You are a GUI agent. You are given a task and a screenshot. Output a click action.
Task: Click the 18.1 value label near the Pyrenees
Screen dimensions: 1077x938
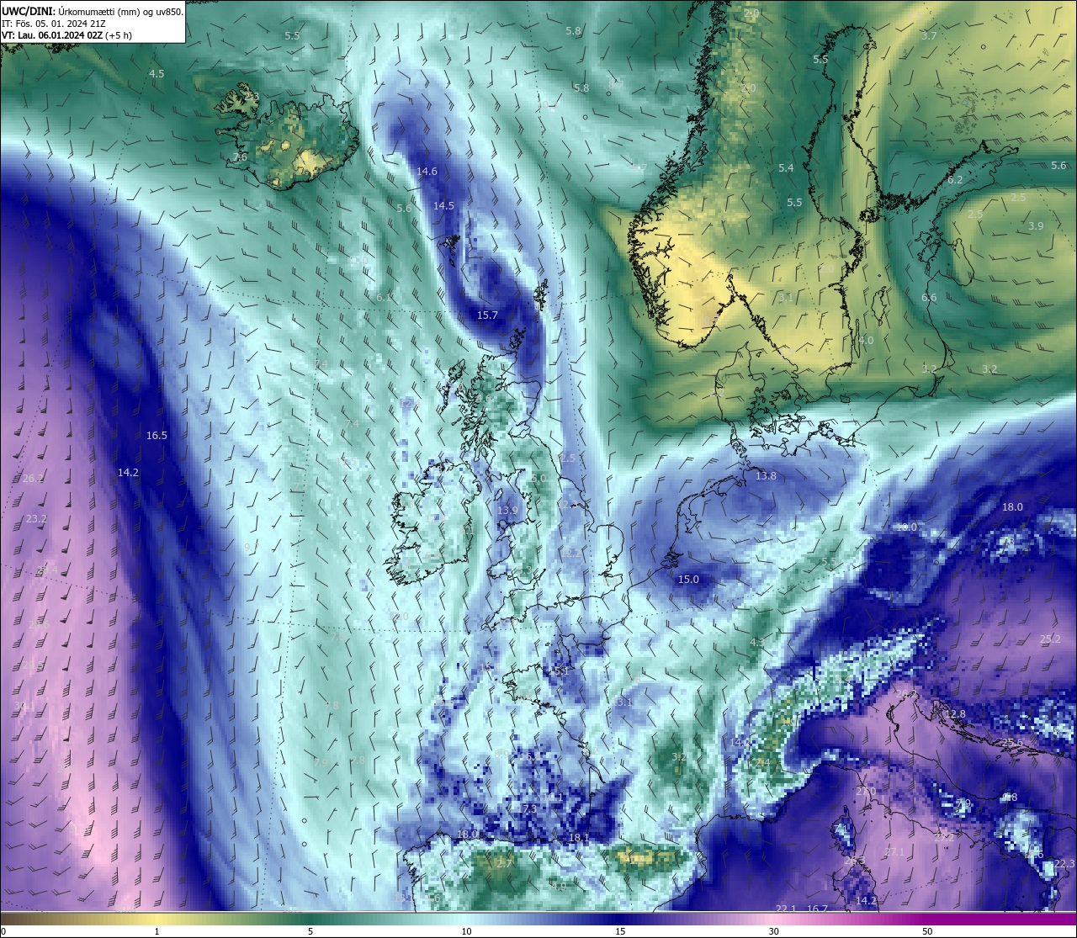click(x=579, y=837)
